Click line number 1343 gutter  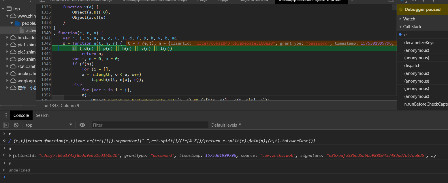(x=46, y=48)
